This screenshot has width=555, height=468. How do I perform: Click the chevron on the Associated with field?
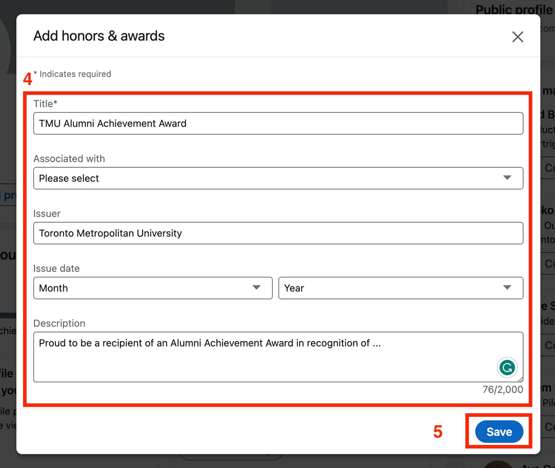click(x=507, y=177)
